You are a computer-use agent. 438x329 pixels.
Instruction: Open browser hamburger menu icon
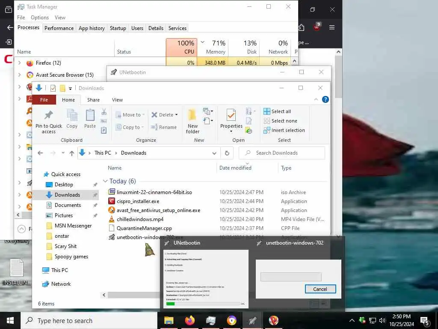click(x=332, y=27)
